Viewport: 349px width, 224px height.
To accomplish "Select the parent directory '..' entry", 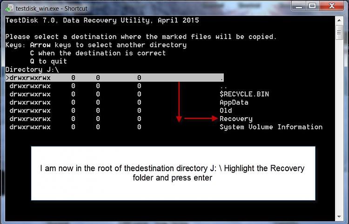I will click(223, 87).
